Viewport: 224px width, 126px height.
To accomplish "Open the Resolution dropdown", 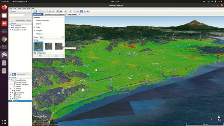I will click(55, 14).
